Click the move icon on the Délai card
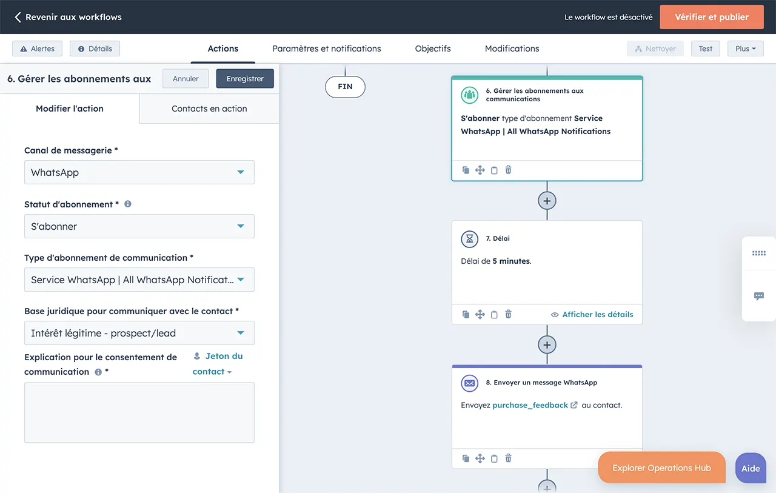The height and width of the screenshot is (493, 776). coord(480,315)
